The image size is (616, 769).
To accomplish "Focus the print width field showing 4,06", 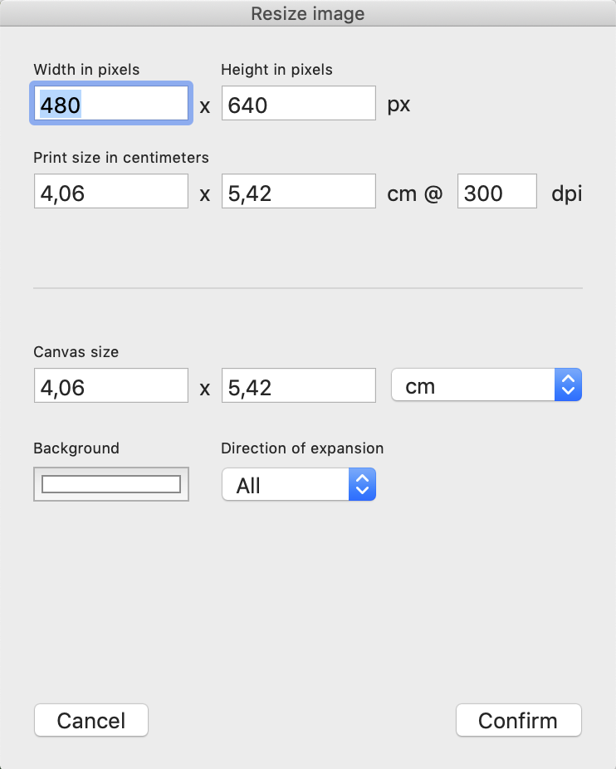I will point(111,192).
